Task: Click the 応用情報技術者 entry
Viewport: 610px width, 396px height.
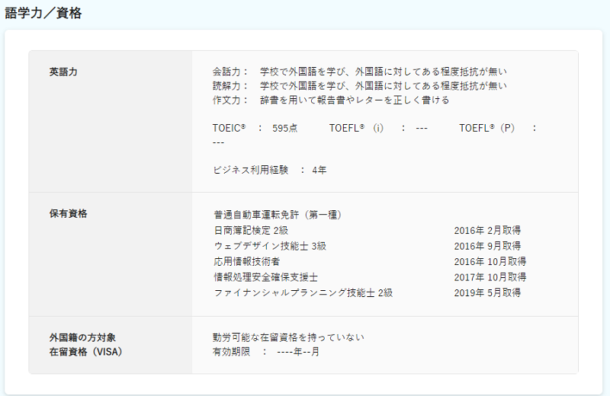Action: (x=247, y=261)
